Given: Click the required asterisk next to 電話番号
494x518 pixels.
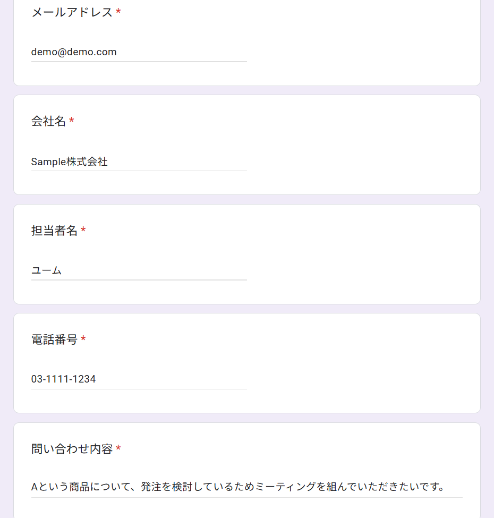Looking at the screenshot, I should point(83,339).
